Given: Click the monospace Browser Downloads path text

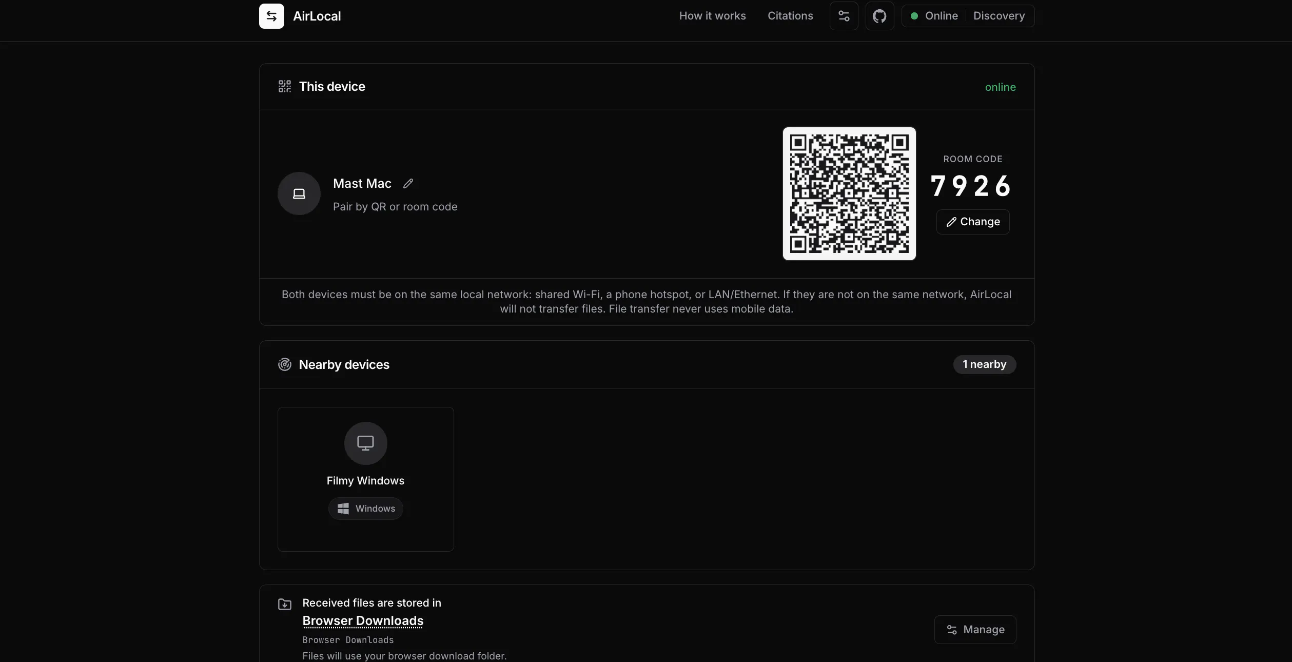Looking at the screenshot, I should coord(348,640).
